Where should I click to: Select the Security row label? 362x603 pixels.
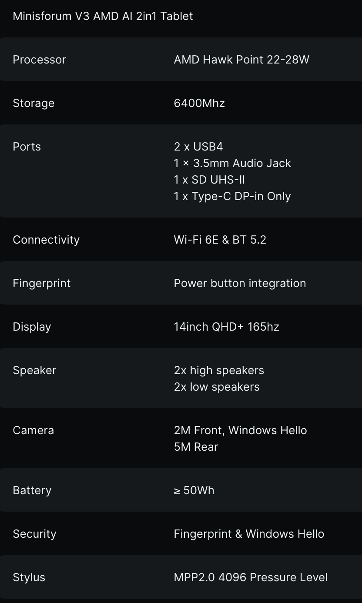(34, 534)
